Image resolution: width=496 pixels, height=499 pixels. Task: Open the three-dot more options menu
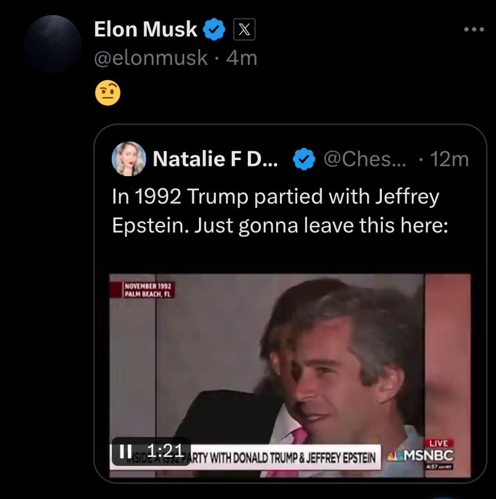click(474, 30)
